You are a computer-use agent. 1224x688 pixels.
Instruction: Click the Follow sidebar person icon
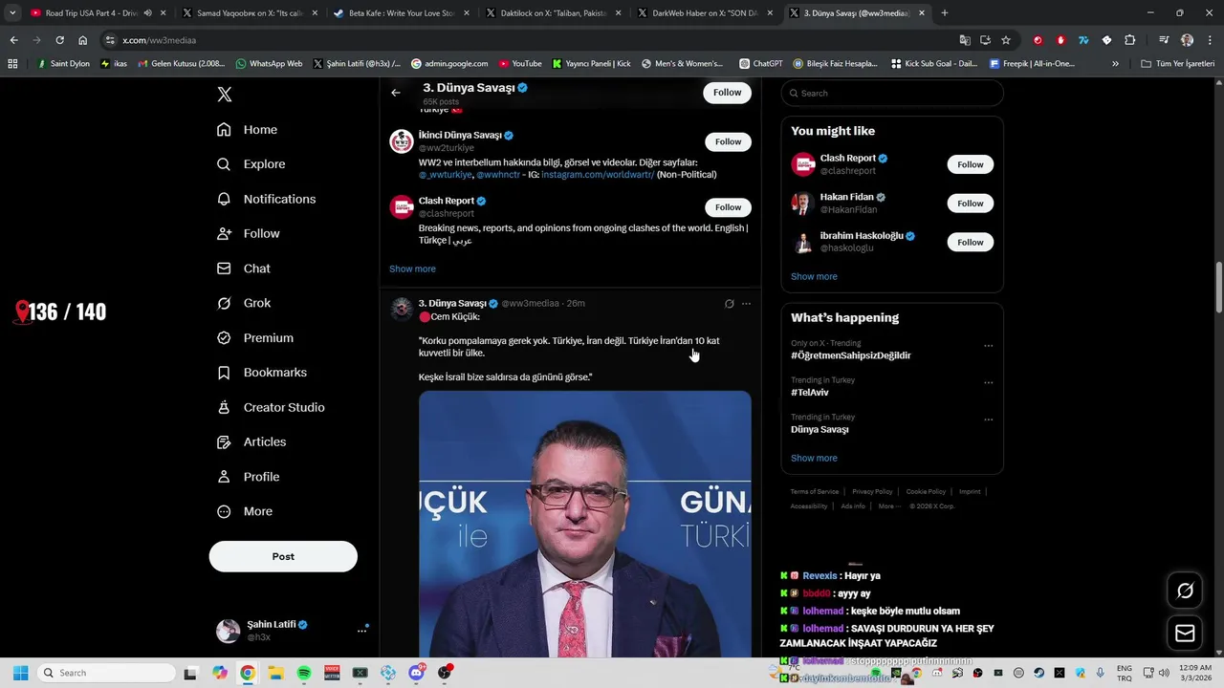tap(224, 234)
